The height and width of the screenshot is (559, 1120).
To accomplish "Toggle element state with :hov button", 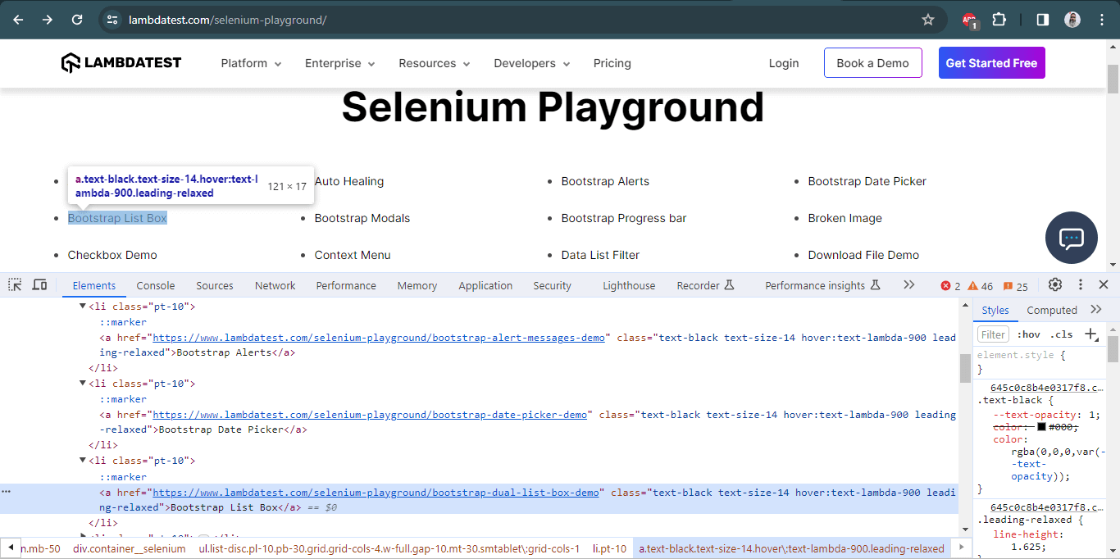I will pyautogui.click(x=1030, y=334).
